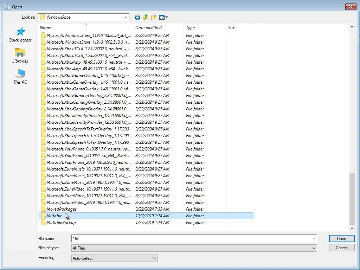
Task: Open Quick access in sidebar
Action: 20,35
